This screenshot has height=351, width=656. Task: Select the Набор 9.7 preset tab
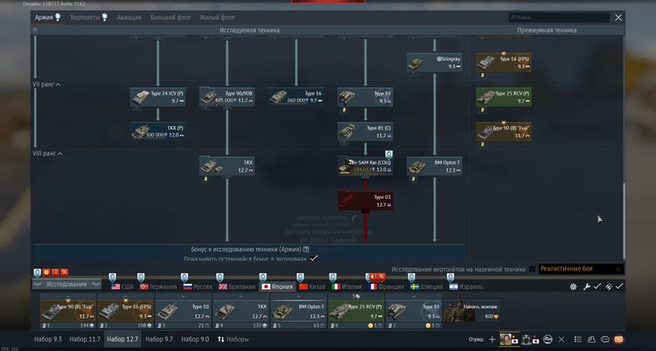(158, 339)
